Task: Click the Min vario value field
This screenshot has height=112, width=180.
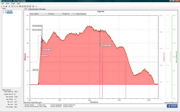Action: pos(18,105)
